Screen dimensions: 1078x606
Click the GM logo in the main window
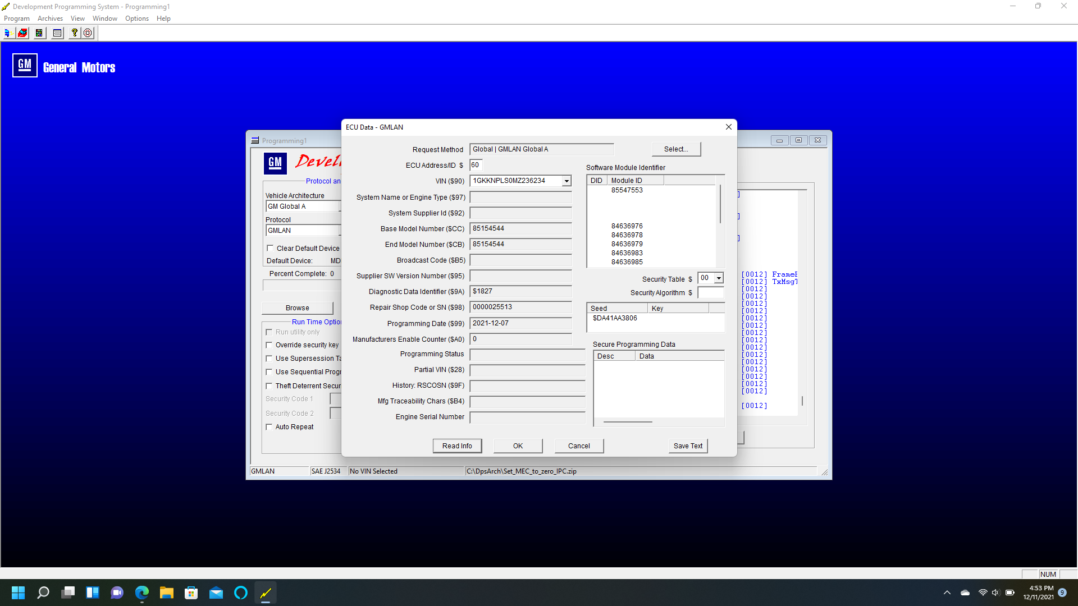pyautogui.click(x=275, y=163)
